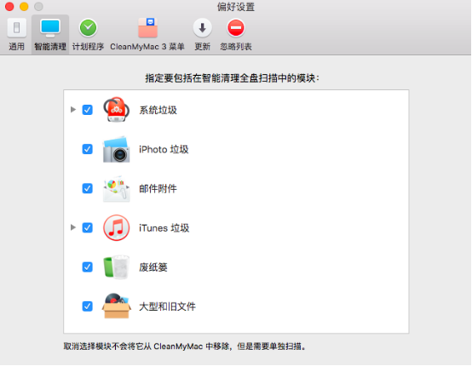Select the iTunes 垃圾 row text
Image resolution: width=472 pixels, height=366 pixels.
pyautogui.click(x=164, y=228)
